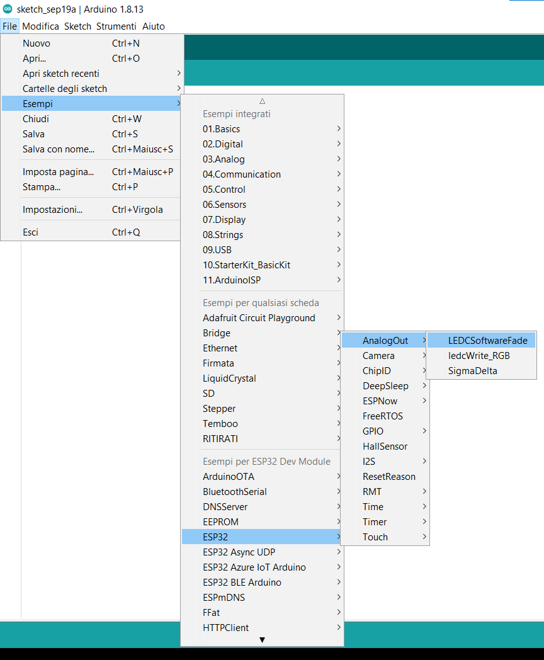The width and height of the screenshot is (544, 660).
Task: Open the Aiuto menu
Action: click(153, 26)
